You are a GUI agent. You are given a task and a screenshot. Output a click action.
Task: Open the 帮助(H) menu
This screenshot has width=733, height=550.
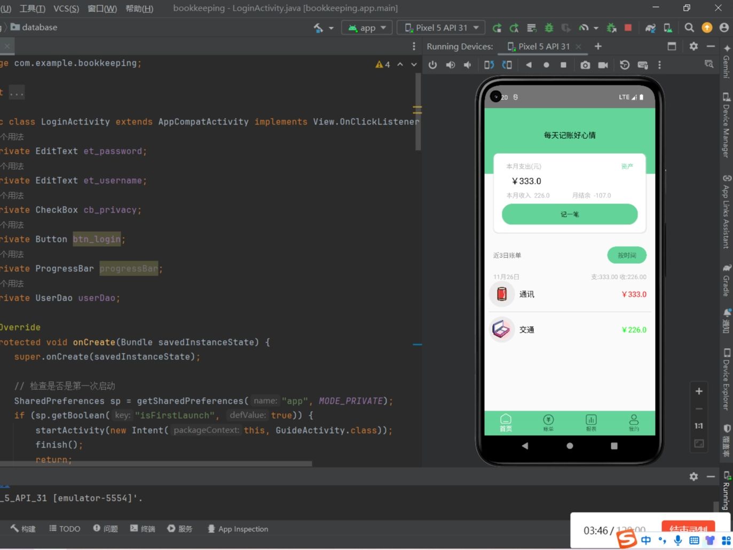pos(139,9)
